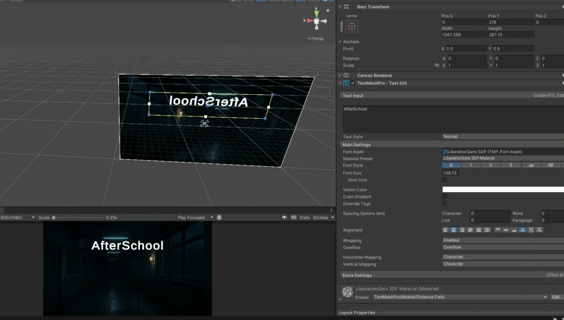This screenshot has width=564, height=320.
Task: Click the scene orientation gizmo
Action: tap(317, 20)
